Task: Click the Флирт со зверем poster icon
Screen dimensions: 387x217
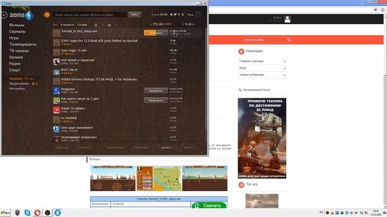Action: coord(56,110)
